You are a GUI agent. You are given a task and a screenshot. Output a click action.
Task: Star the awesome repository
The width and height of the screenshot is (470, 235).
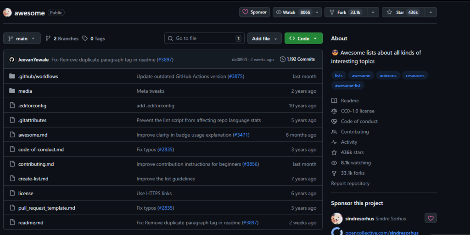coord(403,12)
